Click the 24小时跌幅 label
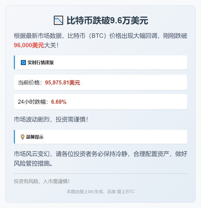201x208 pixels. (x=33, y=102)
